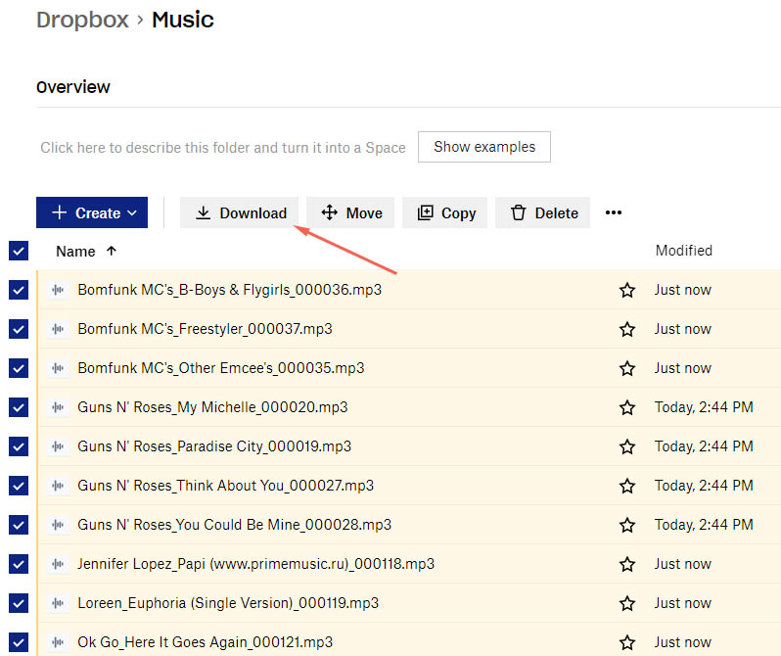
Task: Open Loreen_Euphoria (Single Version)_000119.mp3
Action: click(228, 603)
